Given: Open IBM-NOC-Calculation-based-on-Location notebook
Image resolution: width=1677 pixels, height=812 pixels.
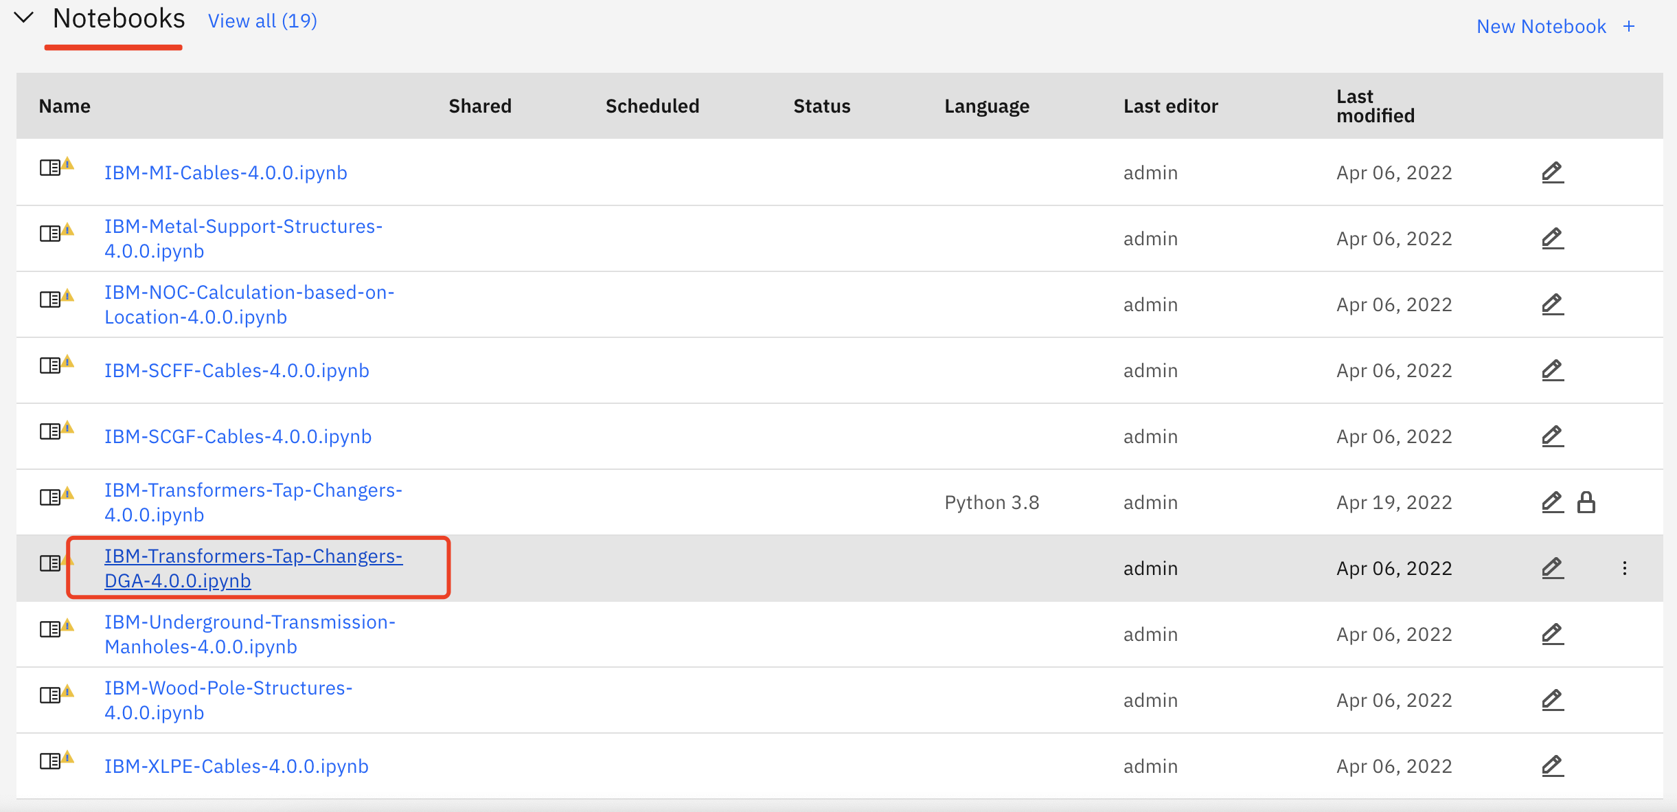Looking at the screenshot, I should [x=249, y=304].
